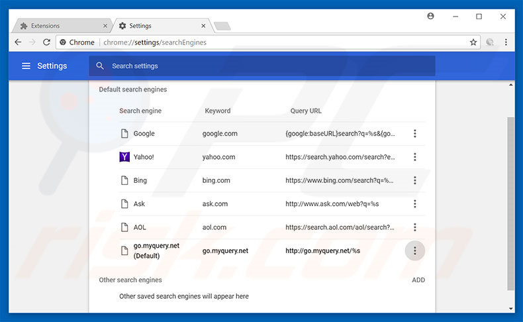Open more actions for AOL search engine
Image resolution: width=523 pixels, height=322 pixels.
(x=414, y=227)
